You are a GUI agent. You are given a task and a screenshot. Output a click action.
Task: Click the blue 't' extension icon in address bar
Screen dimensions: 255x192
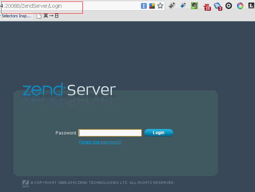click(x=144, y=6)
